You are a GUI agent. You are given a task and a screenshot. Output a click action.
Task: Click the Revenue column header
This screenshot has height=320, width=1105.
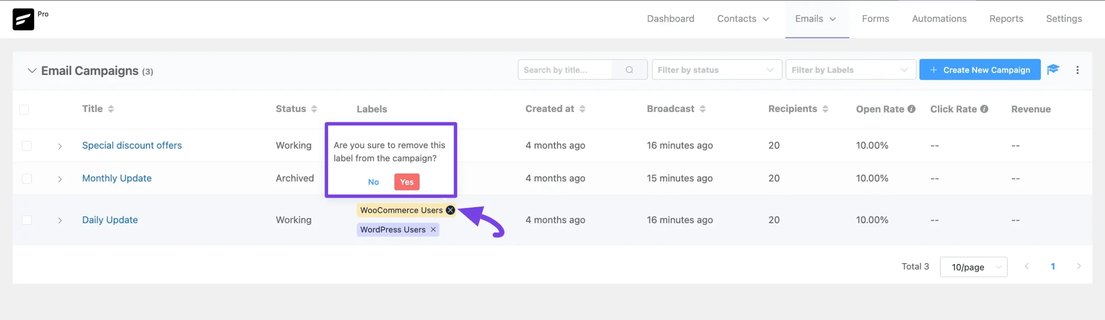(1031, 109)
